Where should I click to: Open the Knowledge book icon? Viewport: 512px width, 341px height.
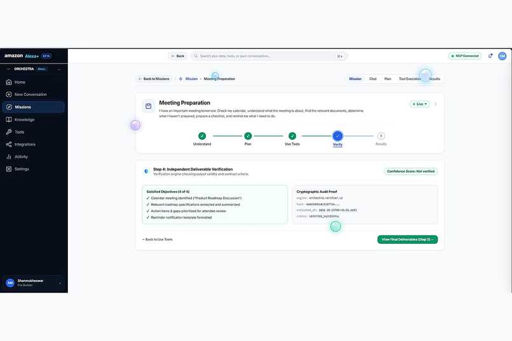[x=9, y=119]
